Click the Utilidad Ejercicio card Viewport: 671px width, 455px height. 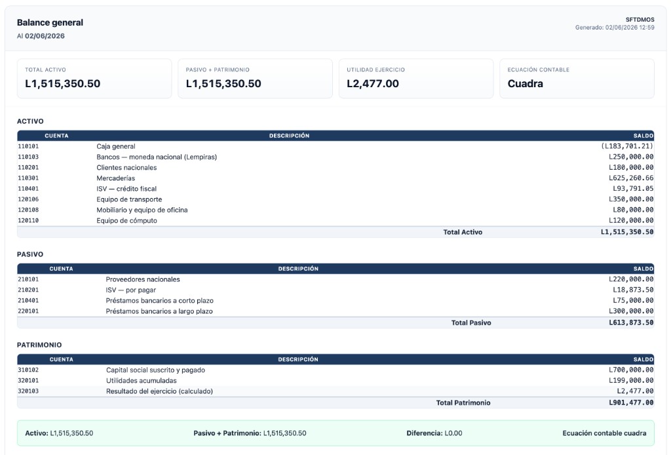click(x=416, y=79)
